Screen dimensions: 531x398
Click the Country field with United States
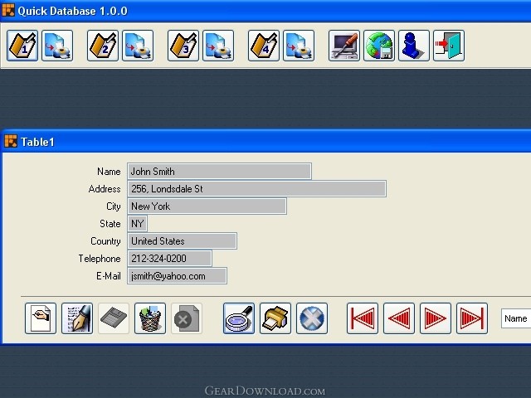183,241
